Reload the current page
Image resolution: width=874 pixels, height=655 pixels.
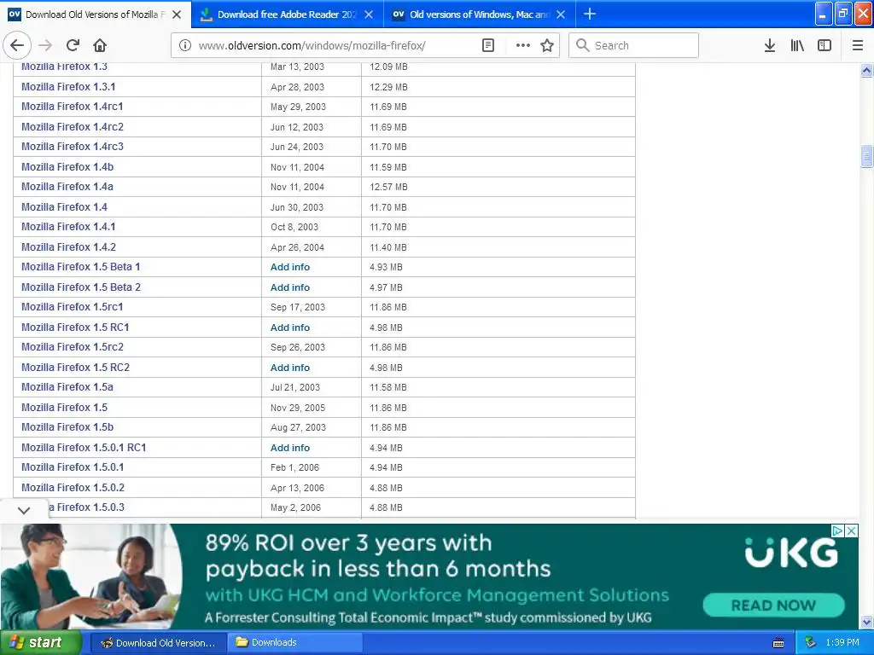click(x=73, y=46)
